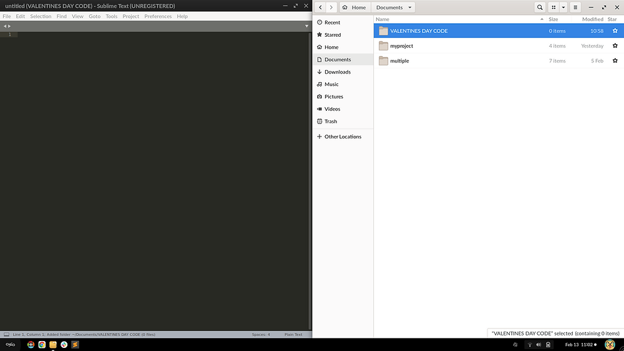Viewport: 624px width, 351px height.
Task: Open Other Locations in the Files sidebar
Action: (343, 137)
